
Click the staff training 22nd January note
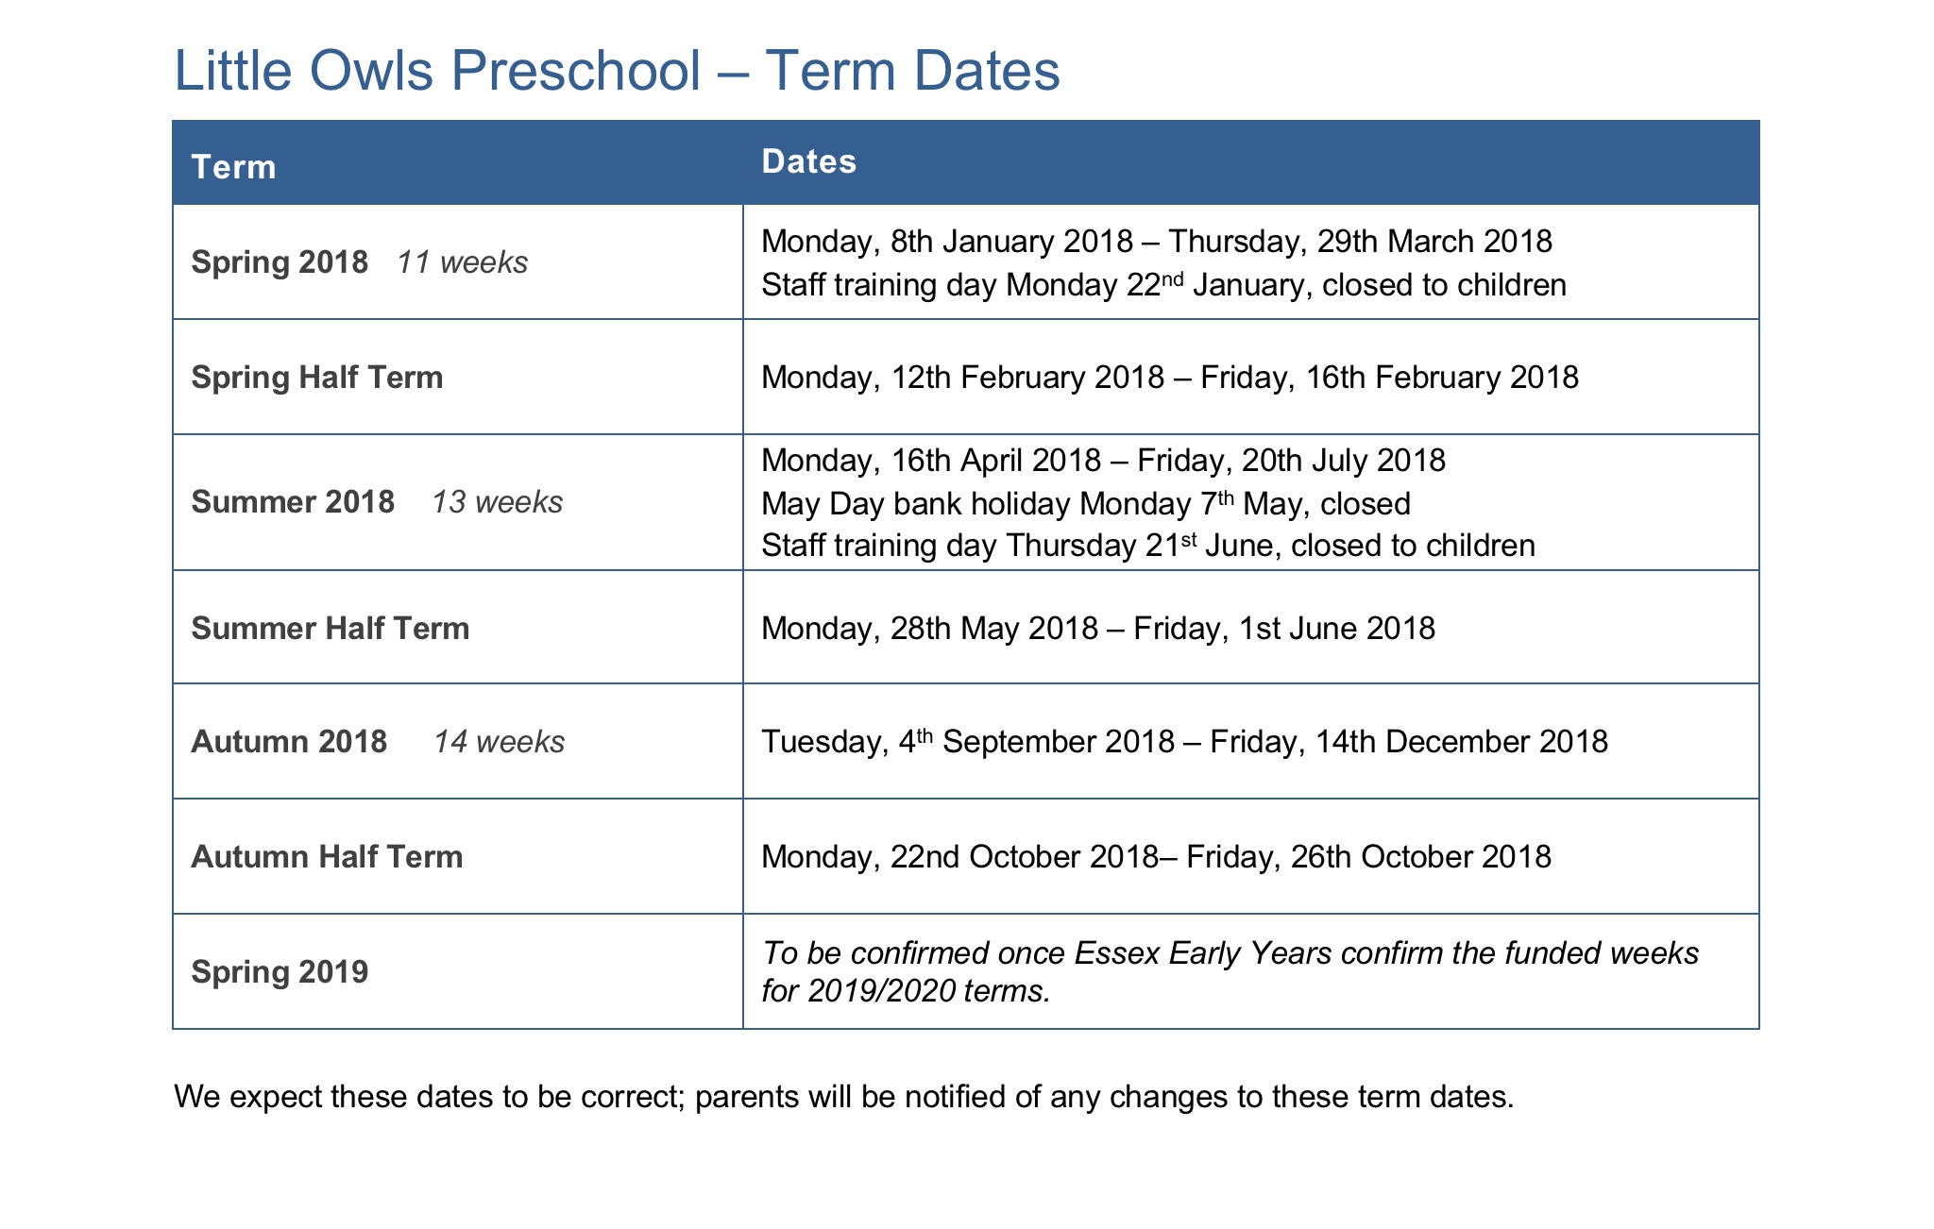click(1163, 284)
